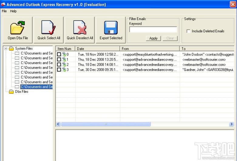Click the email icon of item 3
This screenshot has width=237, height=161.
64,70
